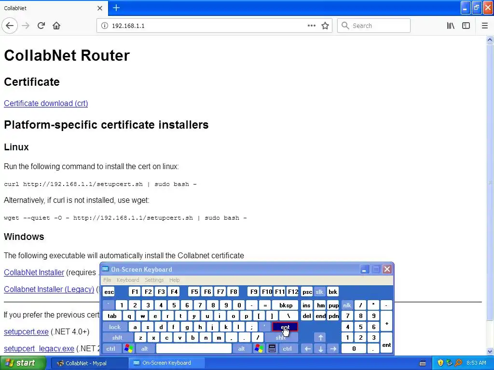Click the tab key on keyboard

(112, 316)
